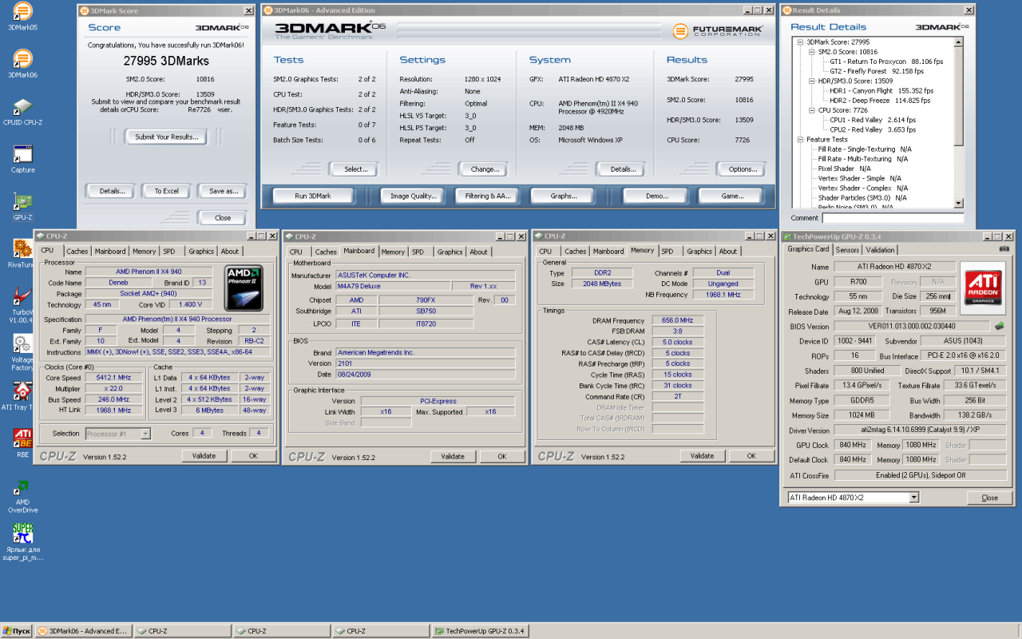Open the 3DMark05 desktop shortcut

coord(22,11)
